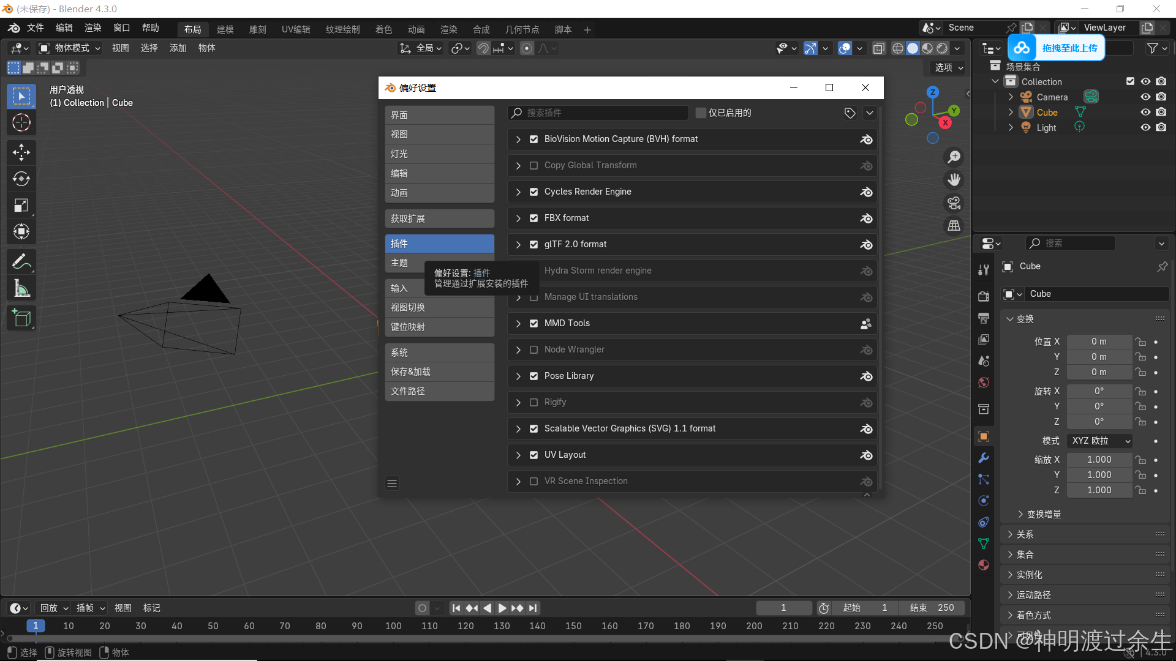This screenshot has width=1176, height=661.
Task: Expand the 关系 panel in properties
Action: coord(1025,534)
